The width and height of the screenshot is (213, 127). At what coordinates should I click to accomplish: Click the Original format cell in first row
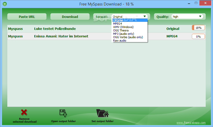(173, 29)
